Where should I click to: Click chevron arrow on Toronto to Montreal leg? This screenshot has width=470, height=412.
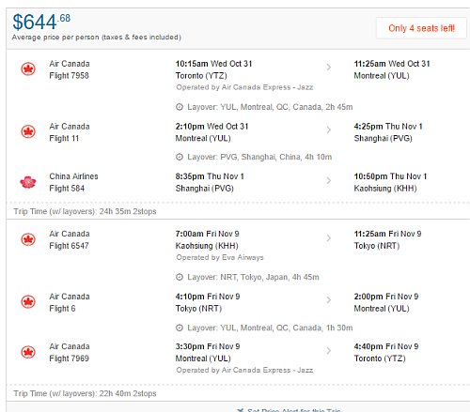(x=329, y=68)
